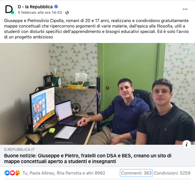Open the D - la Repubblica page name
Image resolution: width=195 pixels, height=180 pixels.
(x=35, y=7)
